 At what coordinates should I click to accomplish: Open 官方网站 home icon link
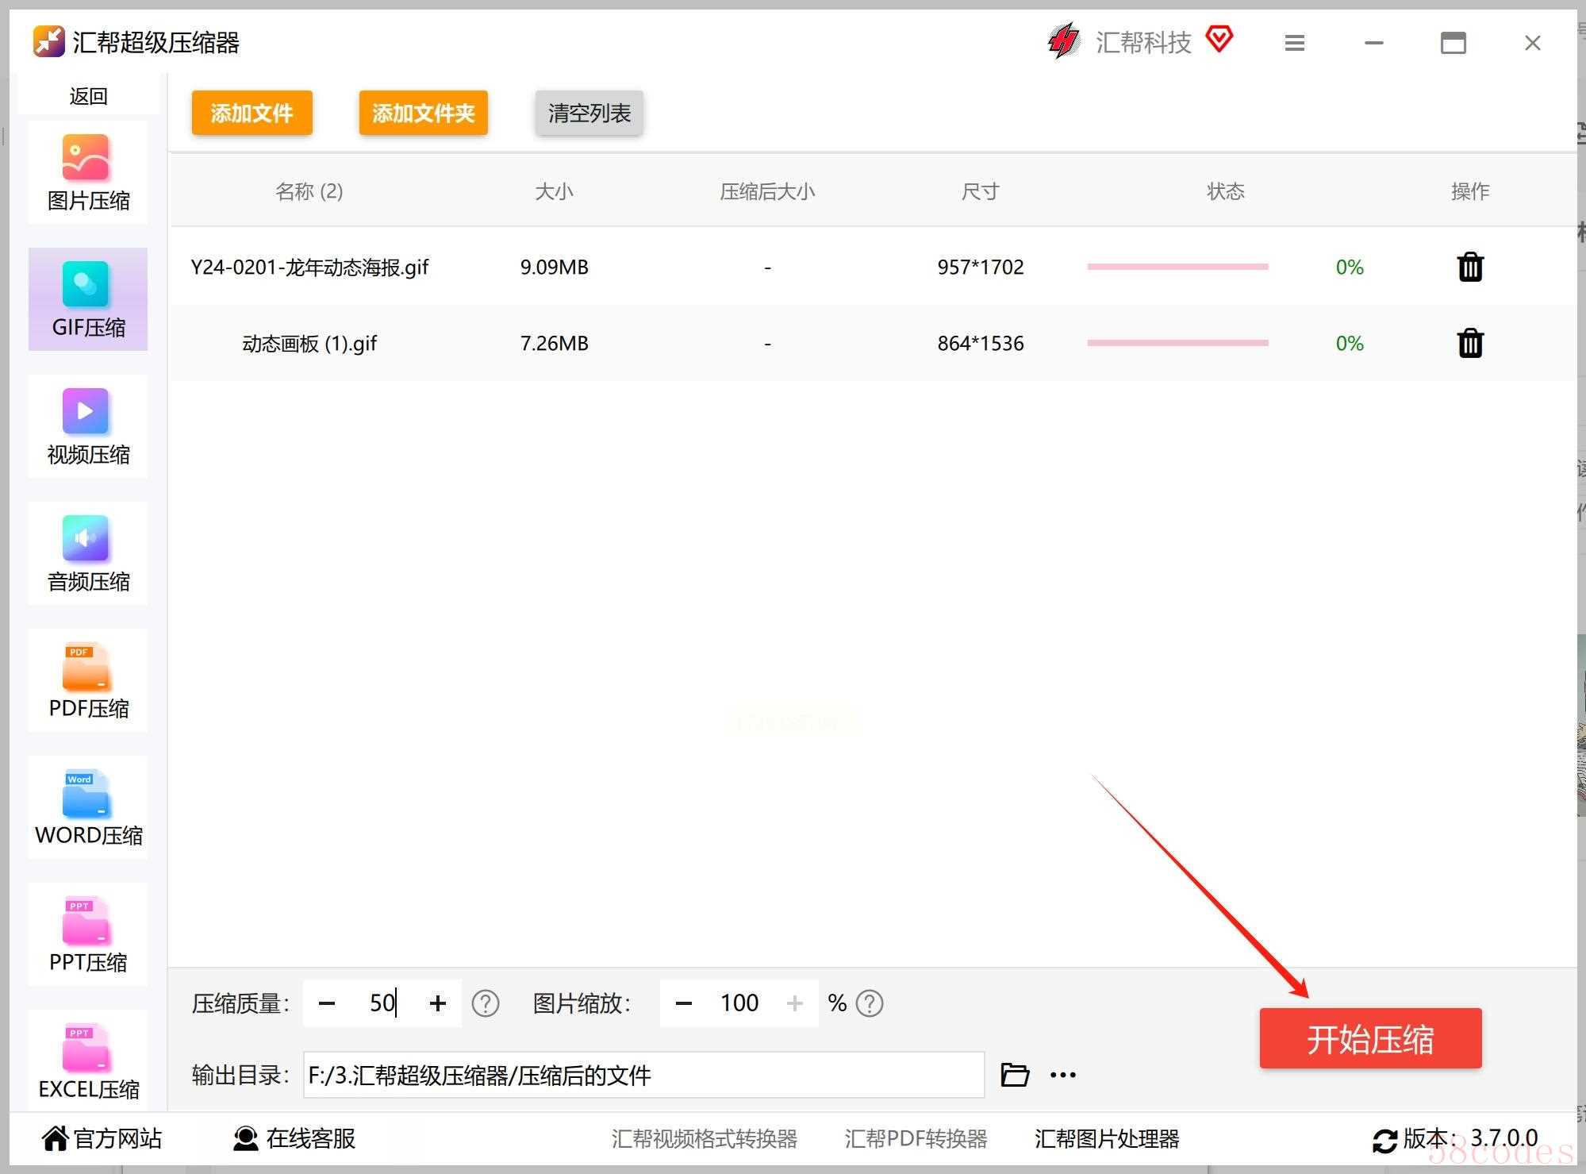(102, 1138)
